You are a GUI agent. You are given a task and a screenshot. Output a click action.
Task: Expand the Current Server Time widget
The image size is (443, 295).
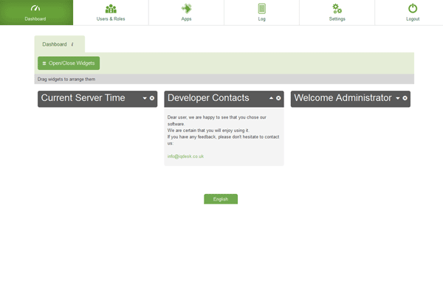tap(145, 98)
